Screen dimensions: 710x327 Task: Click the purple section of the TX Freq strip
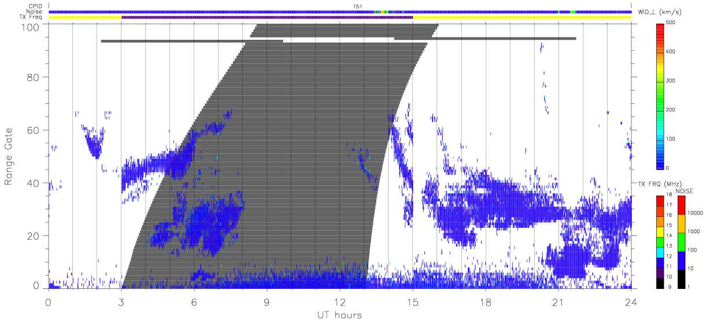267,17
